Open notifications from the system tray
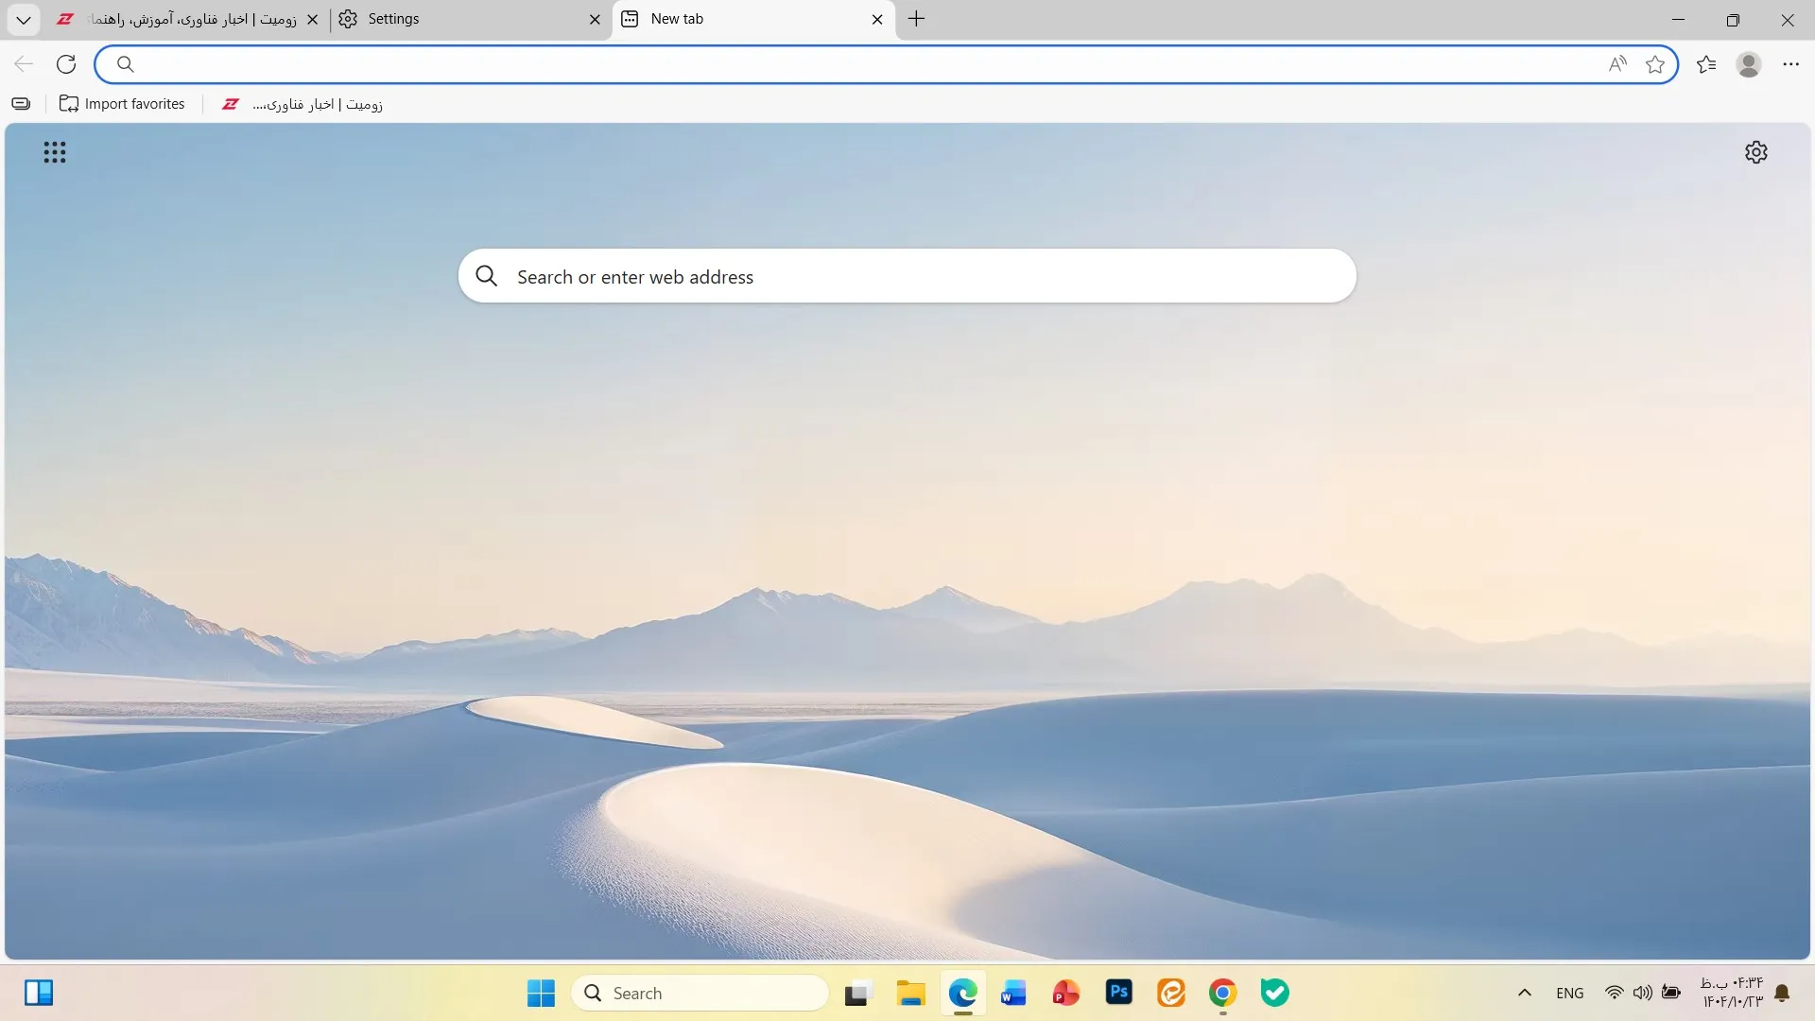This screenshot has height=1021, width=1815. click(x=1784, y=993)
